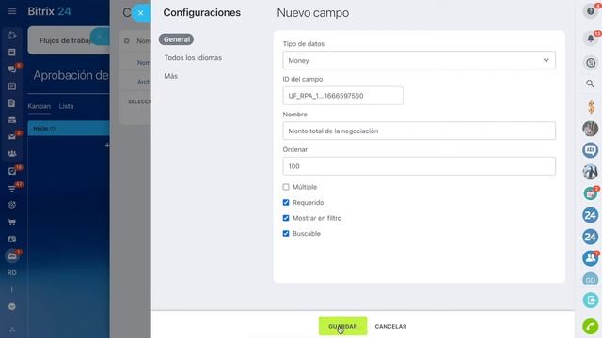Image resolution: width=602 pixels, height=338 pixels.
Task: Click the Ordenar input field
Action: [419, 166]
